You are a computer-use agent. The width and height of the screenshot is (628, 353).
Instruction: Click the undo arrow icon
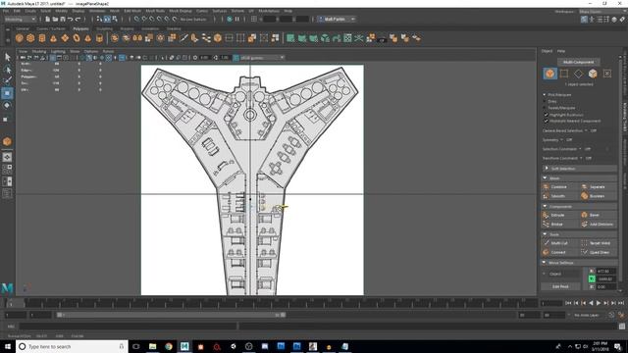point(71,19)
